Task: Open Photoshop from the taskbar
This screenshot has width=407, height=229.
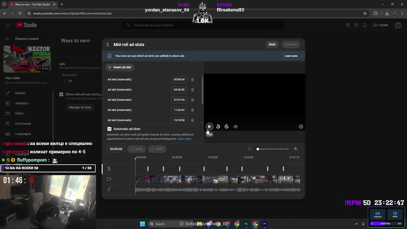Action: pos(246,224)
